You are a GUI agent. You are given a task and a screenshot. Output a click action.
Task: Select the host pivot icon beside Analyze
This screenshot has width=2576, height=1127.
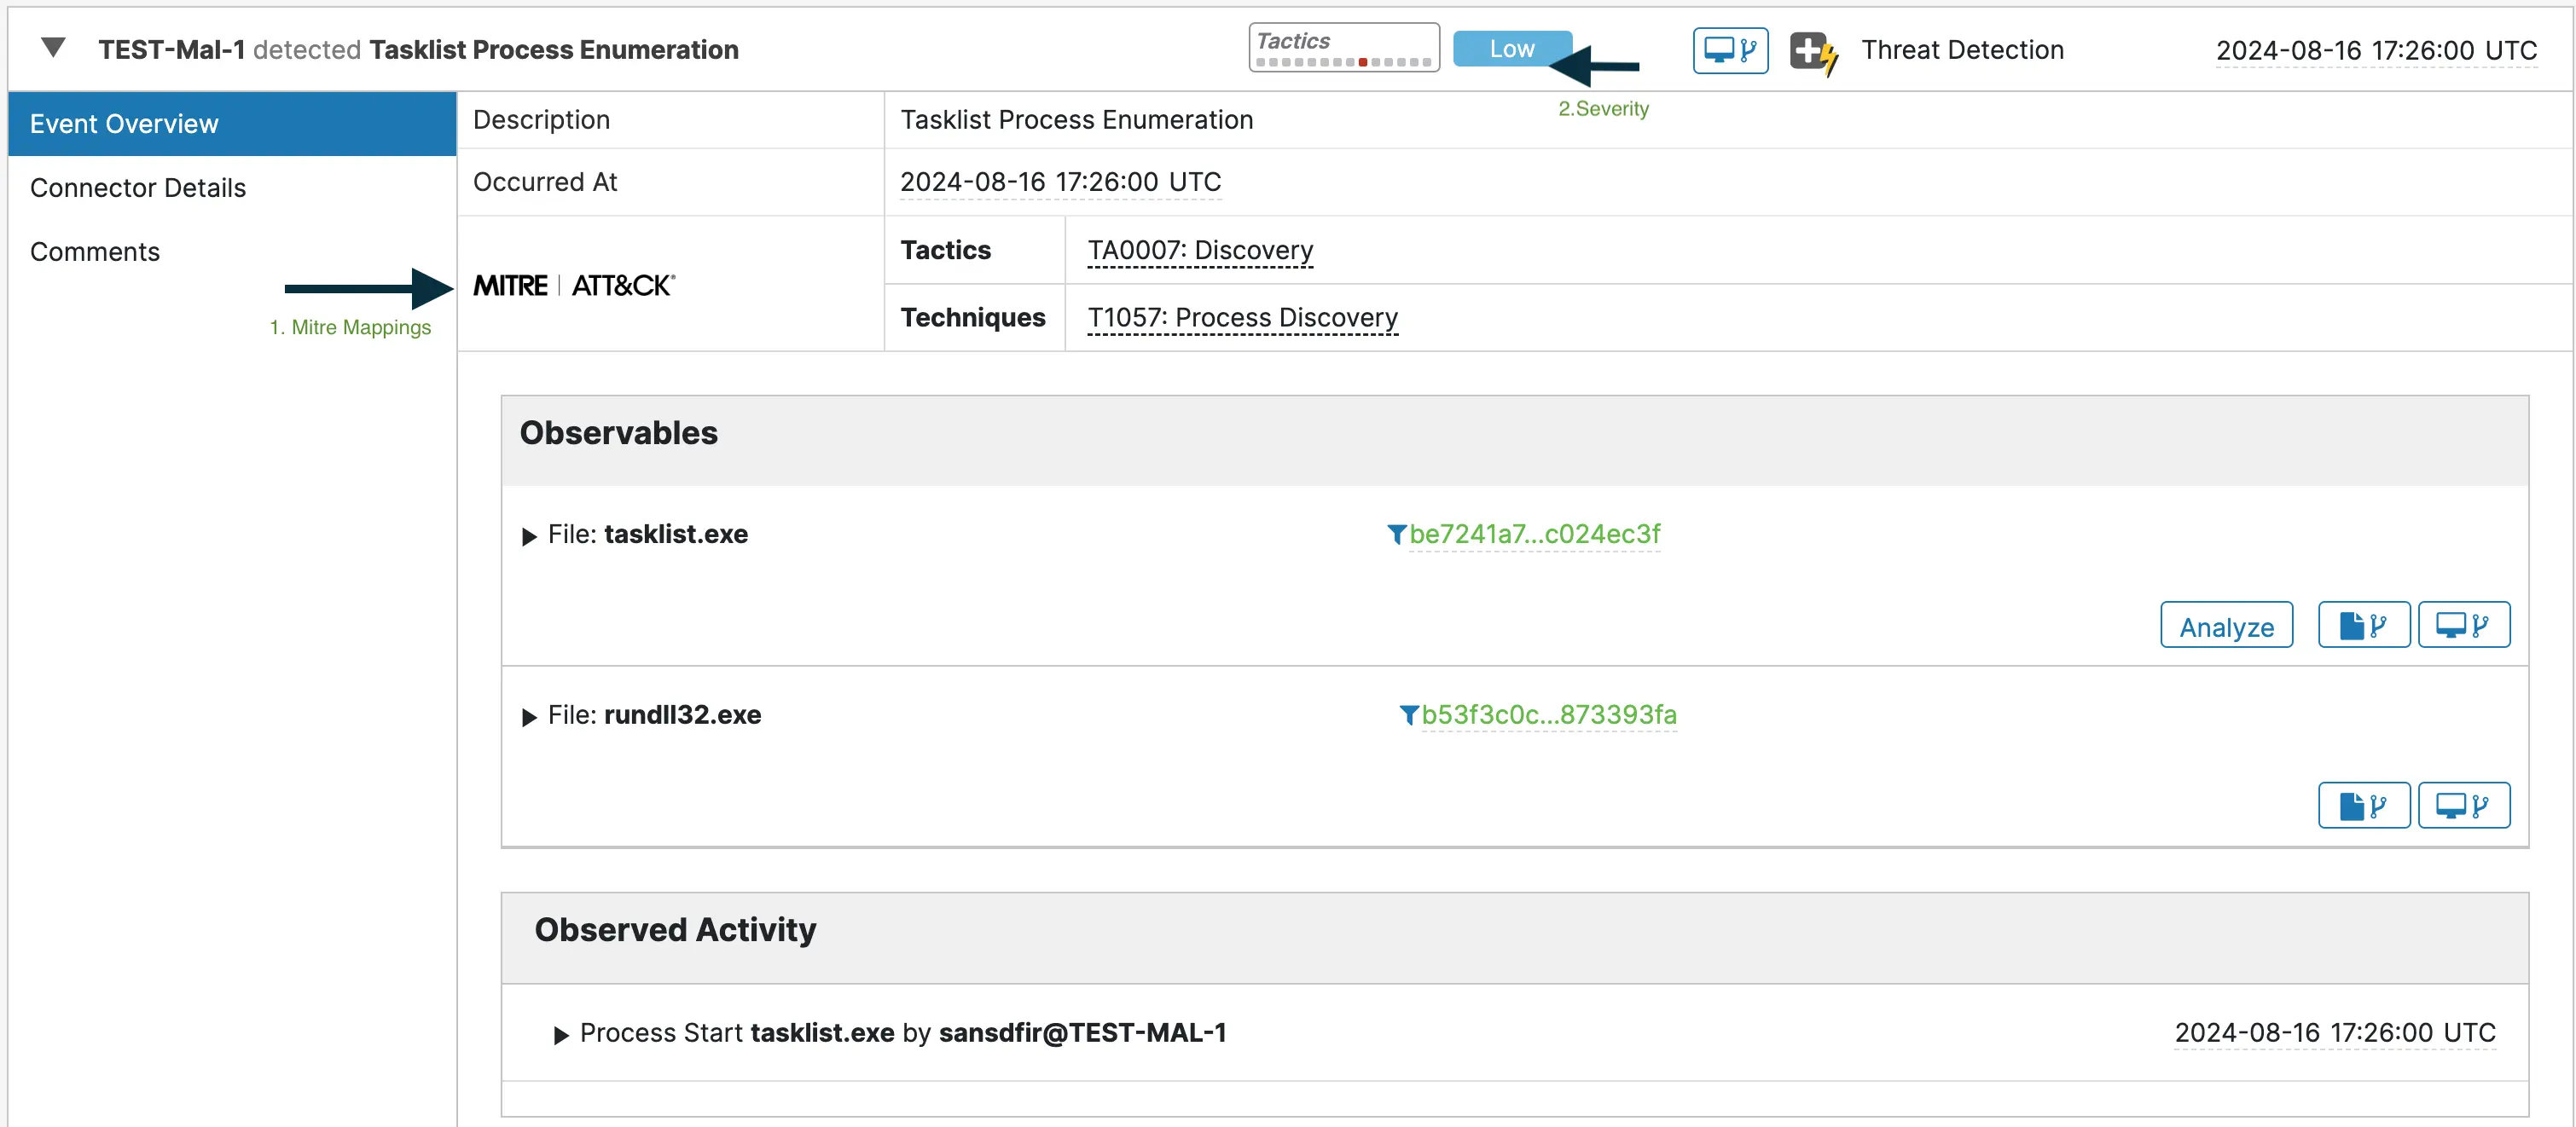pos(2464,623)
